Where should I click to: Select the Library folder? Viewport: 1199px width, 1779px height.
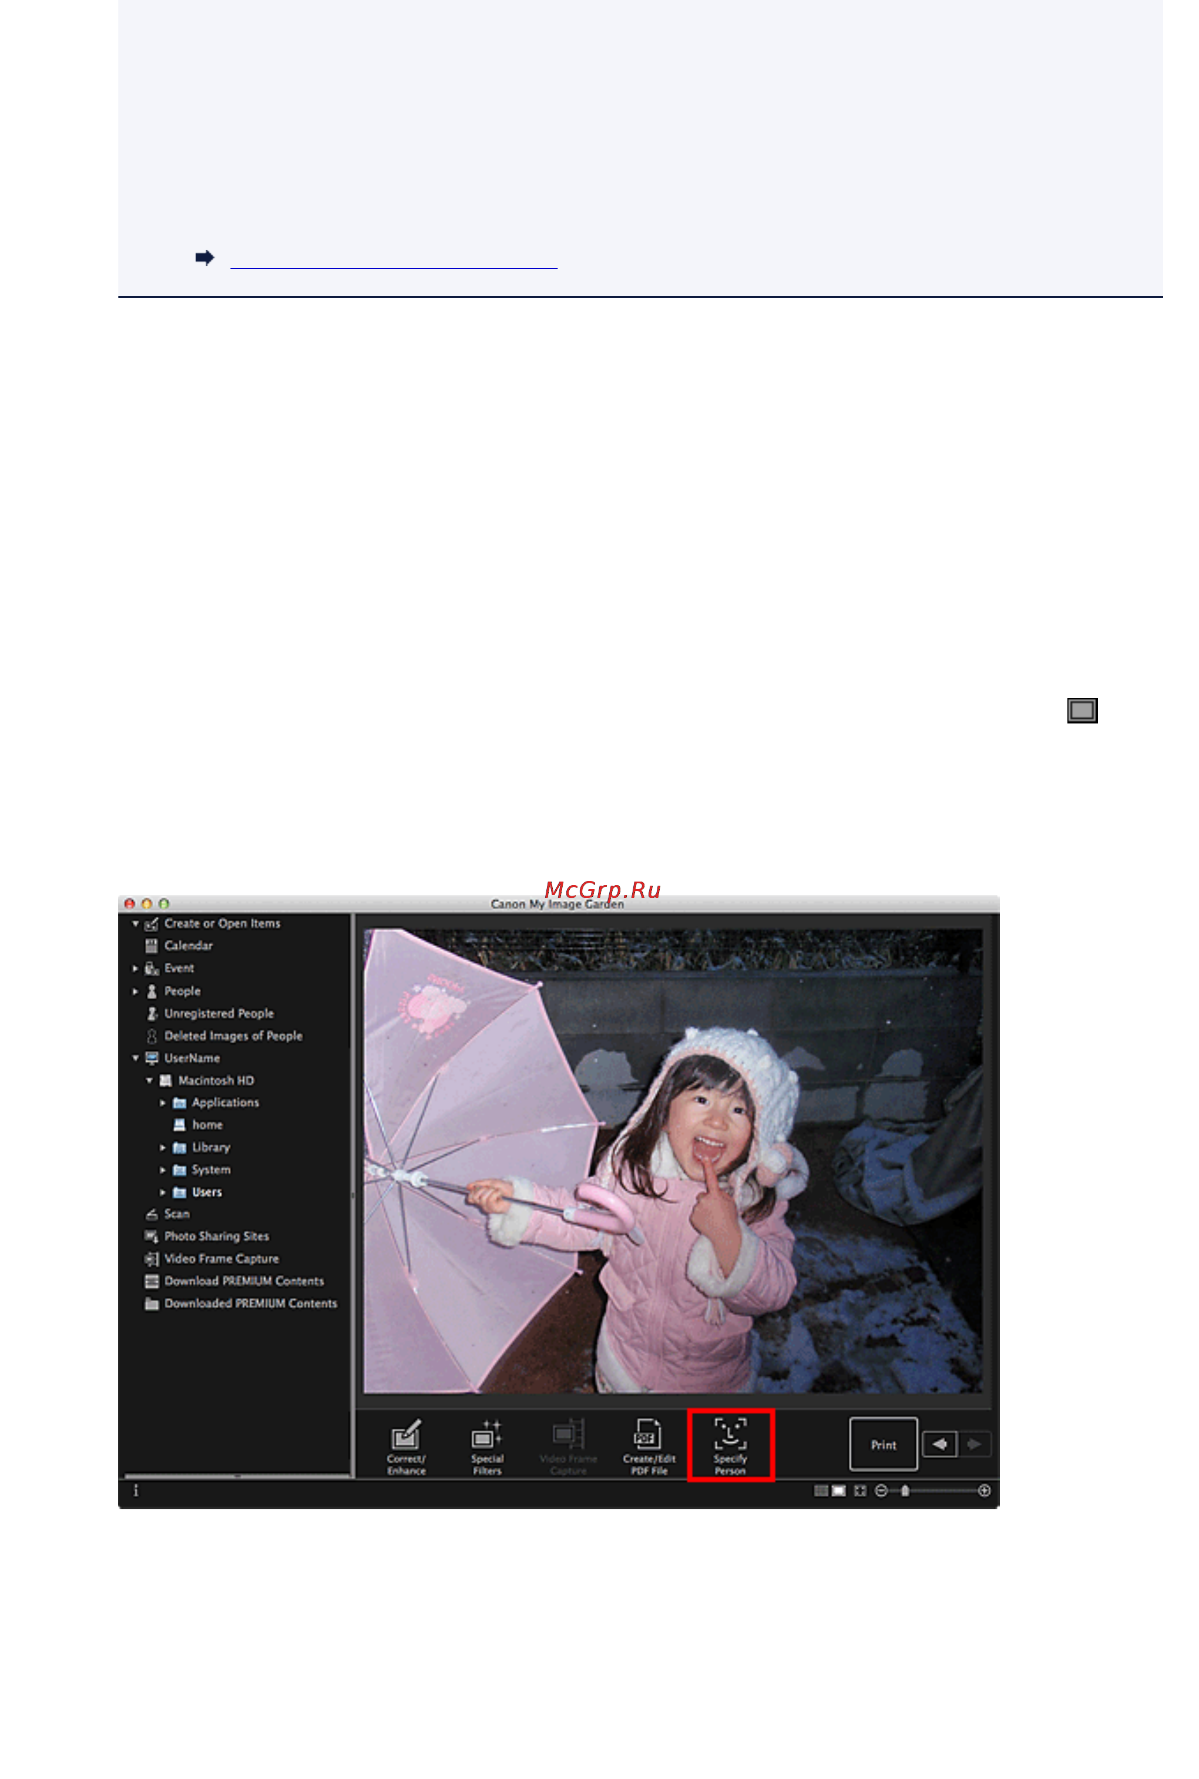210,1147
